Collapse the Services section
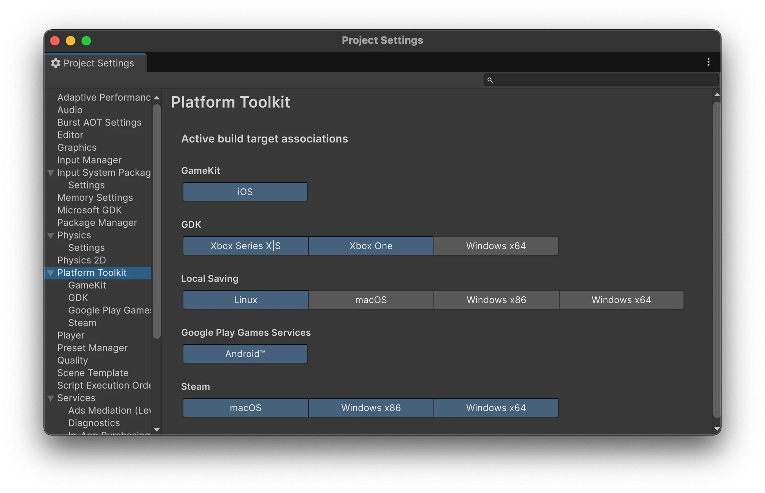 tap(51, 398)
